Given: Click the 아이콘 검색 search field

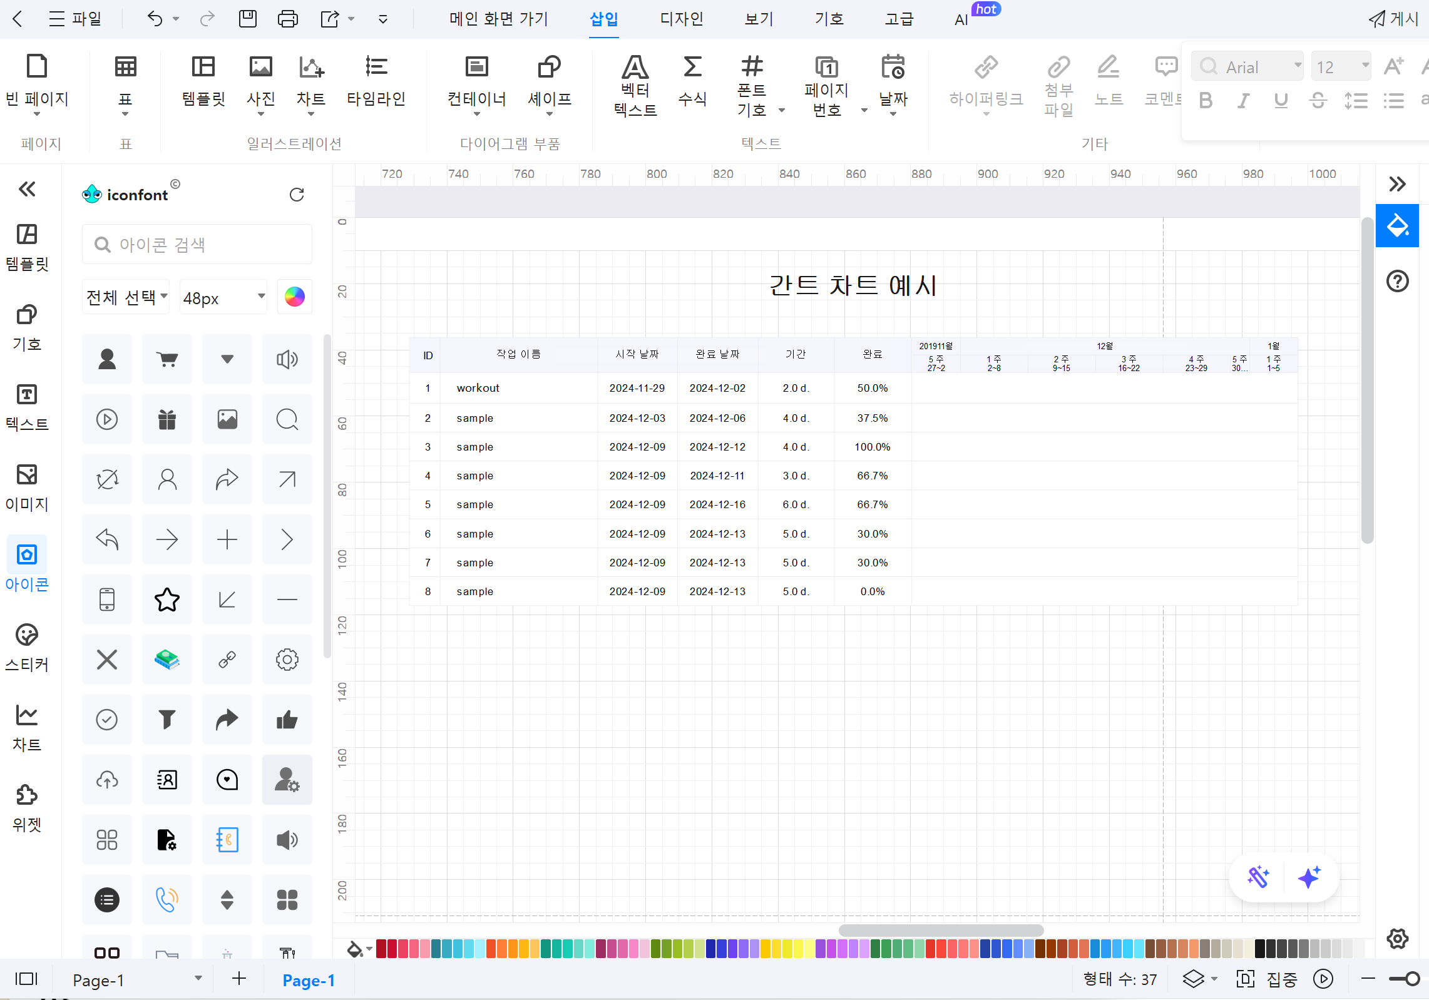Looking at the screenshot, I should tap(197, 244).
